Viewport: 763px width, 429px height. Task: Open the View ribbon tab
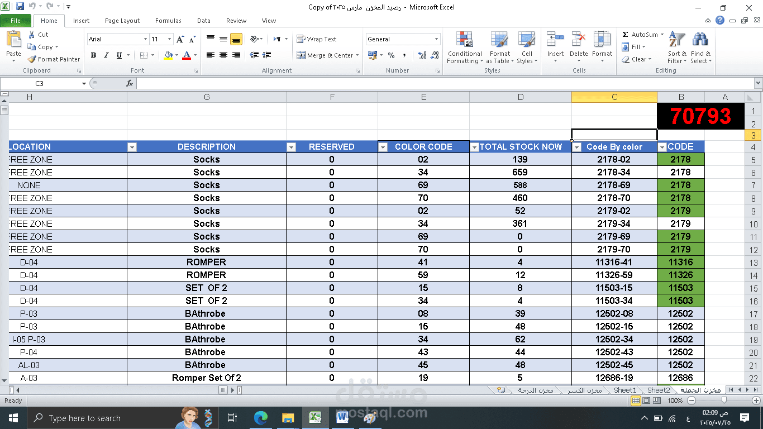pyautogui.click(x=269, y=21)
